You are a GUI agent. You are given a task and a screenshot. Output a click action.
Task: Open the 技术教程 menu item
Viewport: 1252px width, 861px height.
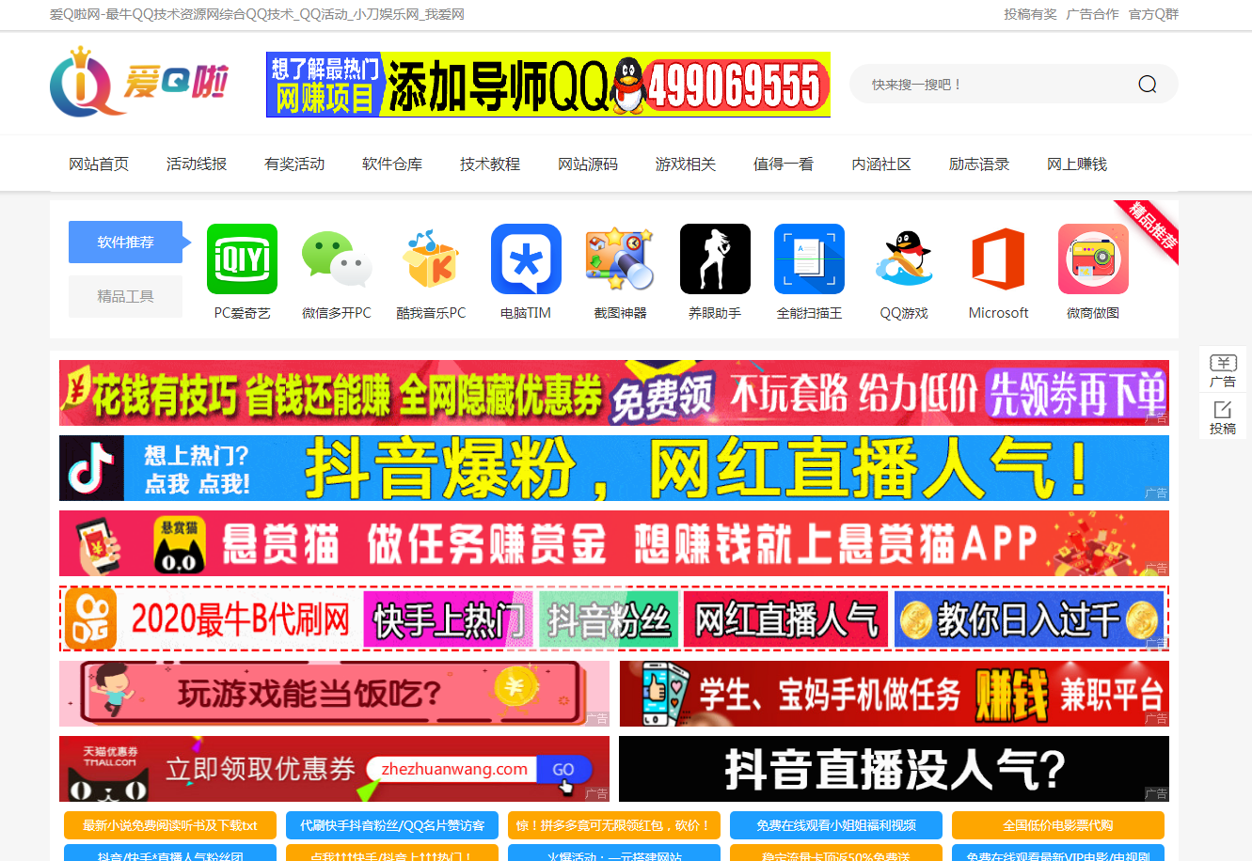coord(490,164)
